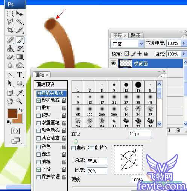Delete layer with trash icon
The height and width of the screenshot is (191, 187).
[178, 130]
